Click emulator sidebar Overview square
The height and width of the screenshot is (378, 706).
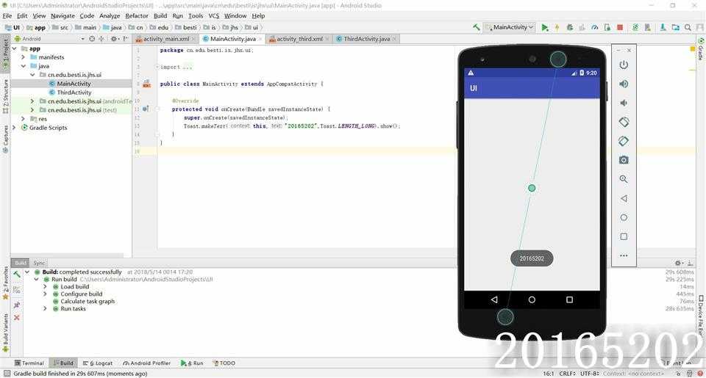click(624, 236)
